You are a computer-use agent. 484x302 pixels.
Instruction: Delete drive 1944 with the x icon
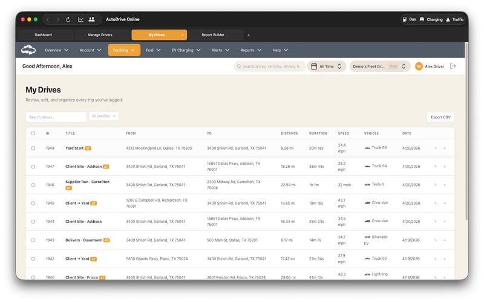[x=445, y=222]
